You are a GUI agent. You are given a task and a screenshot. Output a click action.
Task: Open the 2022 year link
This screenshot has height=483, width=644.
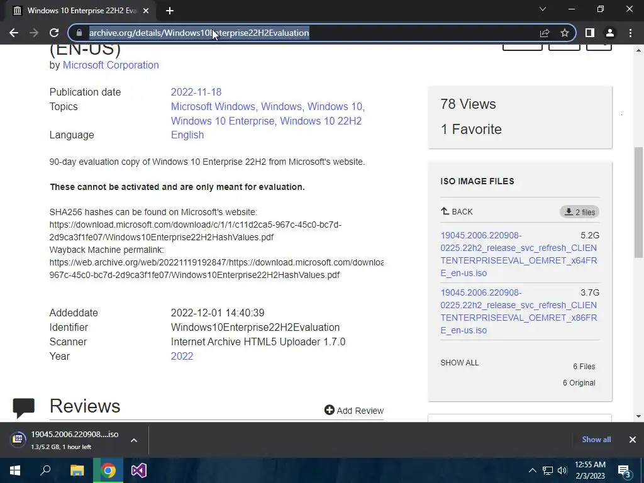(182, 356)
